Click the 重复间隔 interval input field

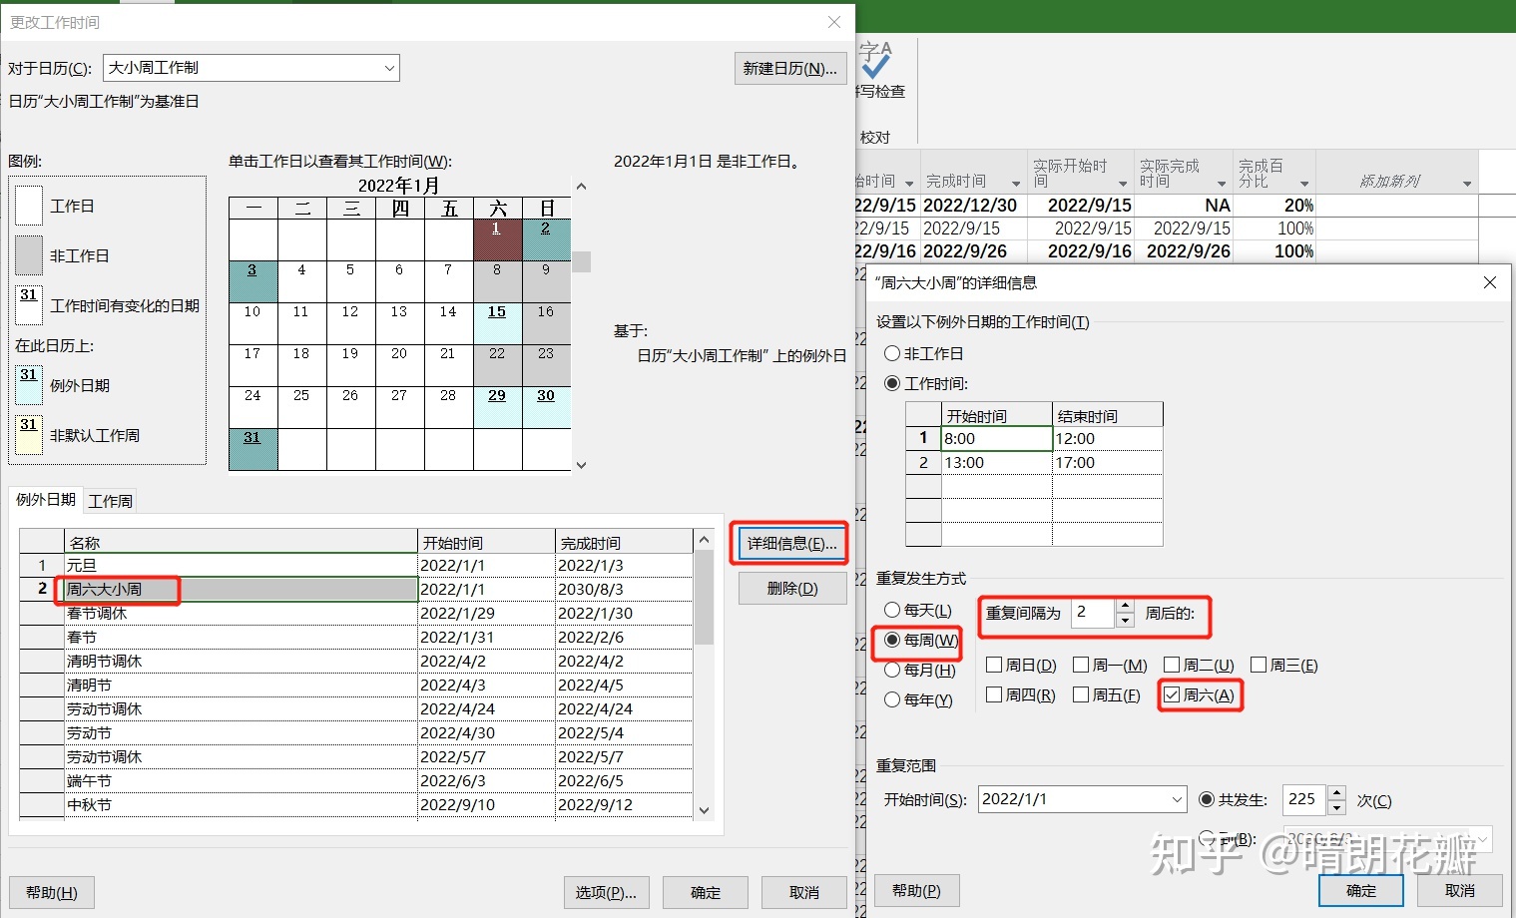[x=1093, y=613]
